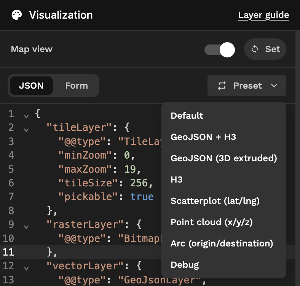Screen dimensions: 300x286
Task: Open the Preset dropdown chevron
Action: coord(274,86)
